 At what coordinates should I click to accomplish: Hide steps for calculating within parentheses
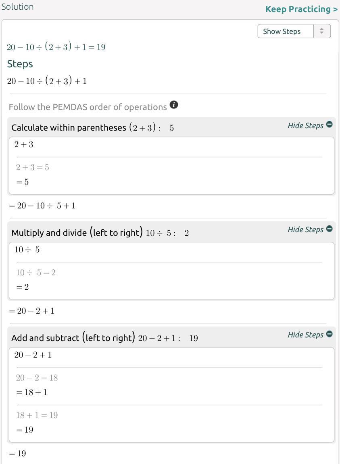[x=305, y=125]
